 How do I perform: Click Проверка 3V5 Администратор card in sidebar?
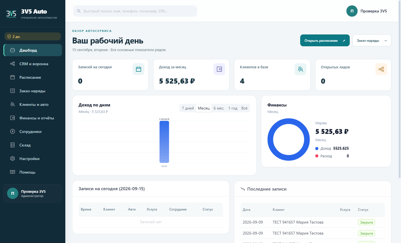(x=33, y=193)
